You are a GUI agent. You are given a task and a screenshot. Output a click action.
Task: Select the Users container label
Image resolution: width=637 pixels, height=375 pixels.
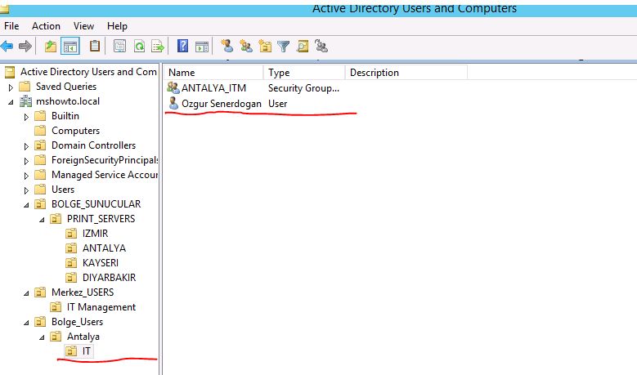[x=63, y=189]
